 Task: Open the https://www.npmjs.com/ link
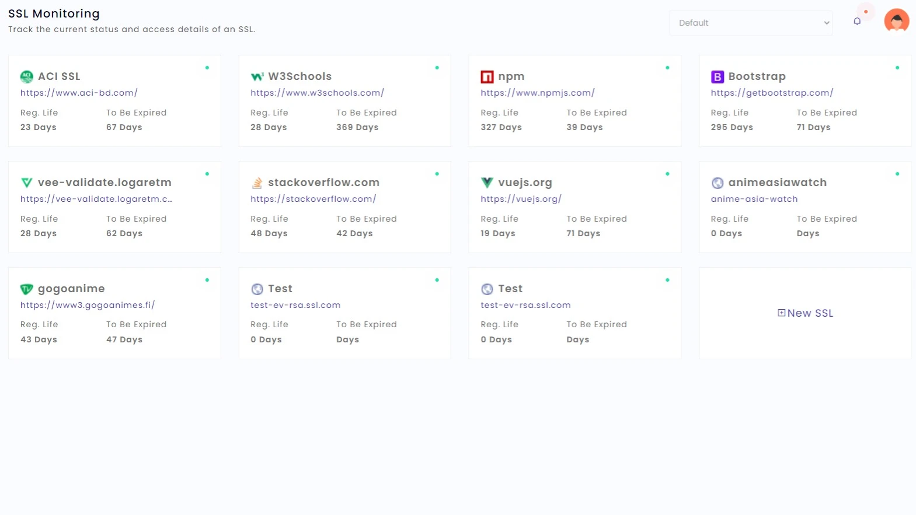[538, 93]
